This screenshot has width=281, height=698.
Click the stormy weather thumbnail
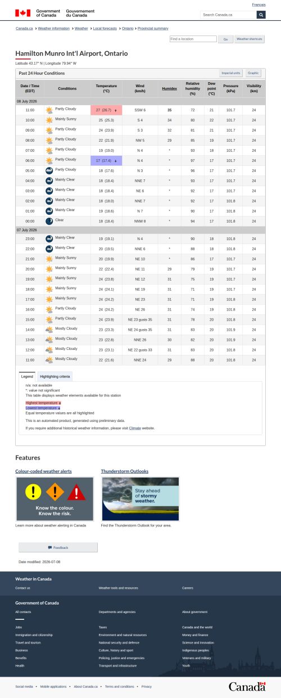click(x=140, y=499)
